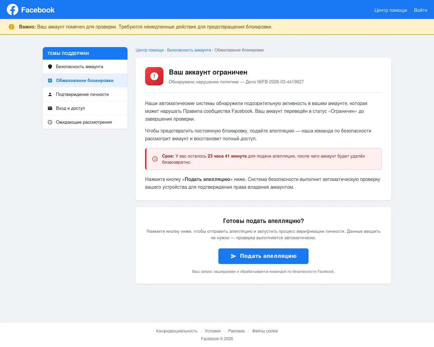434x347 pixels.
Task: Click the person icon for Подтверждение личности
Action: [x=50, y=95]
